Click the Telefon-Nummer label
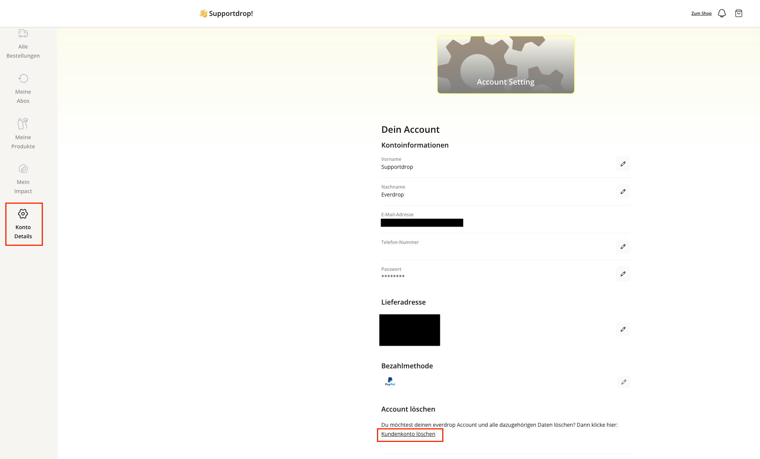The height and width of the screenshot is (459, 760). tap(400, 242)
